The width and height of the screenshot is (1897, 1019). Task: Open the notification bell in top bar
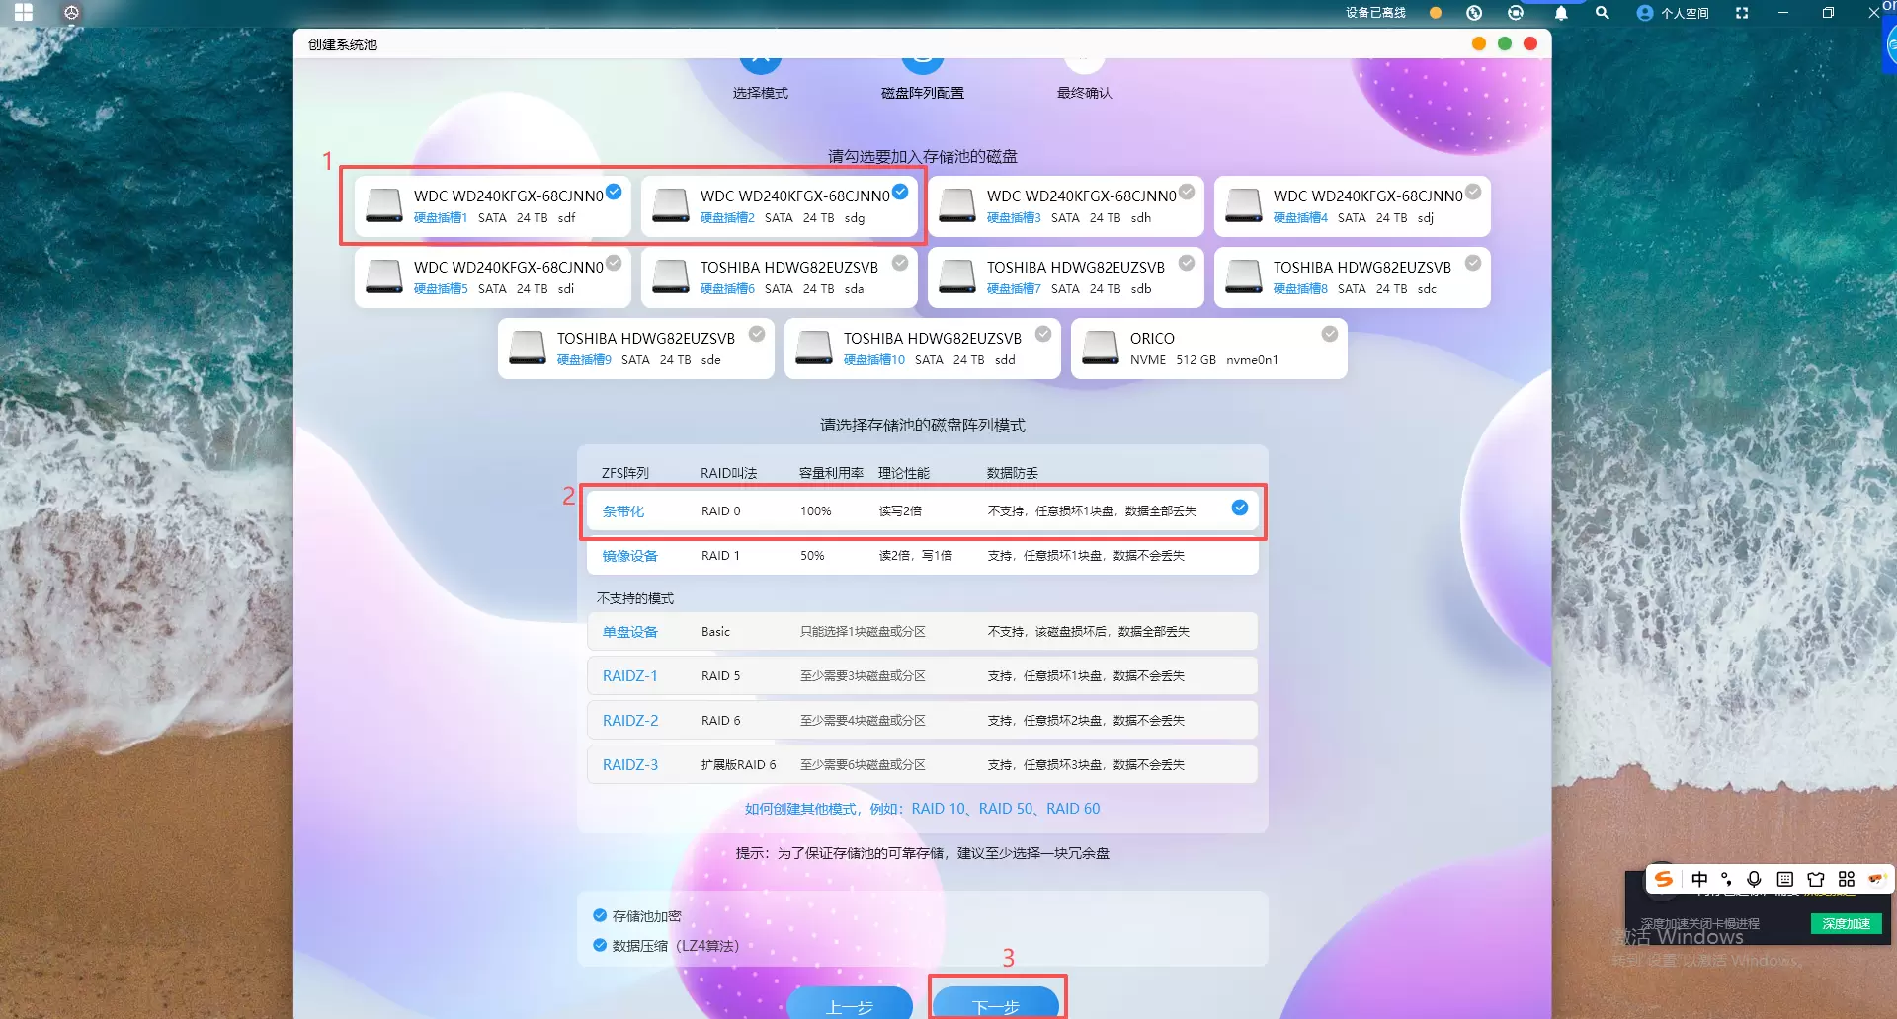point(1561,13)
